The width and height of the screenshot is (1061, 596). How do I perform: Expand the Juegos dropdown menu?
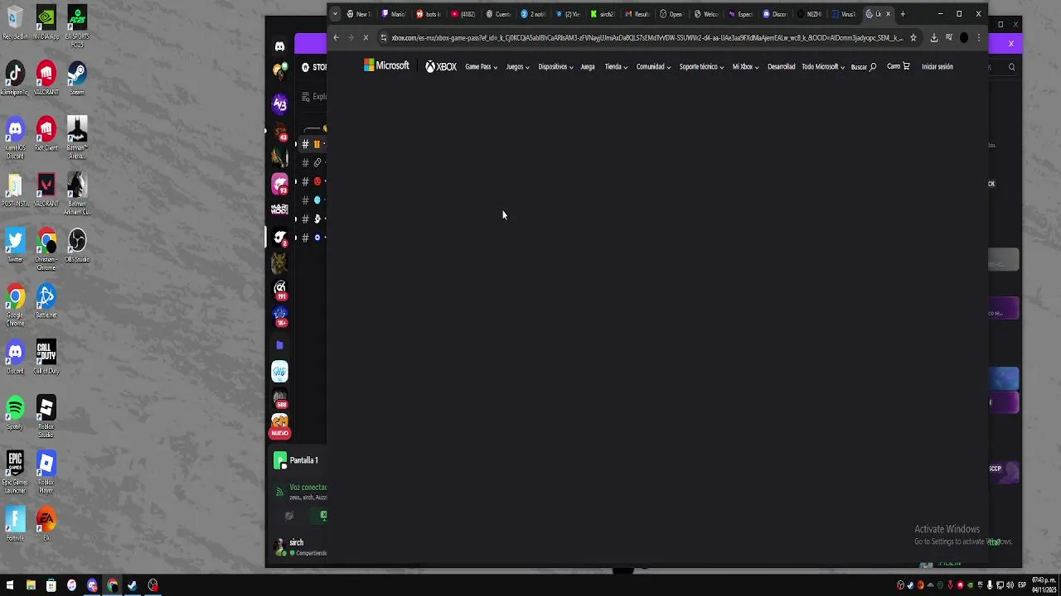(x=517, y=67)
